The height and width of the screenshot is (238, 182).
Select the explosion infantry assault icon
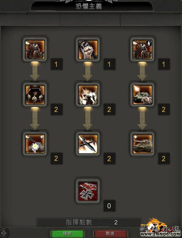(x=88, y=95)
